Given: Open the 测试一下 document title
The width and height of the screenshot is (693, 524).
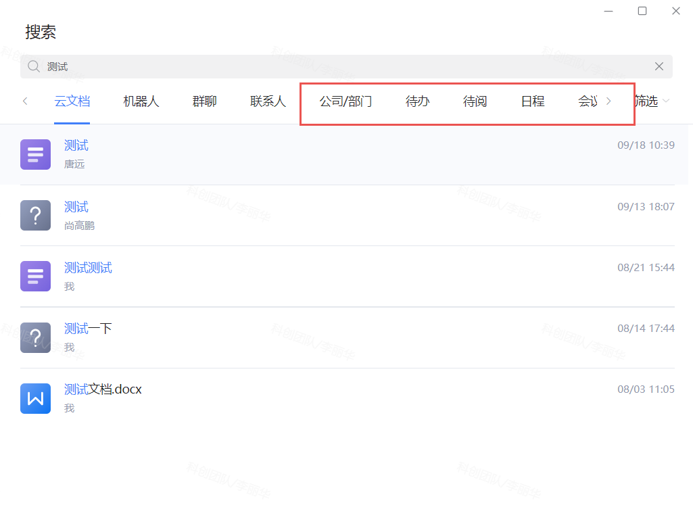Looking at the screenshot, I should pyautogui.click(x=88, y=329).
